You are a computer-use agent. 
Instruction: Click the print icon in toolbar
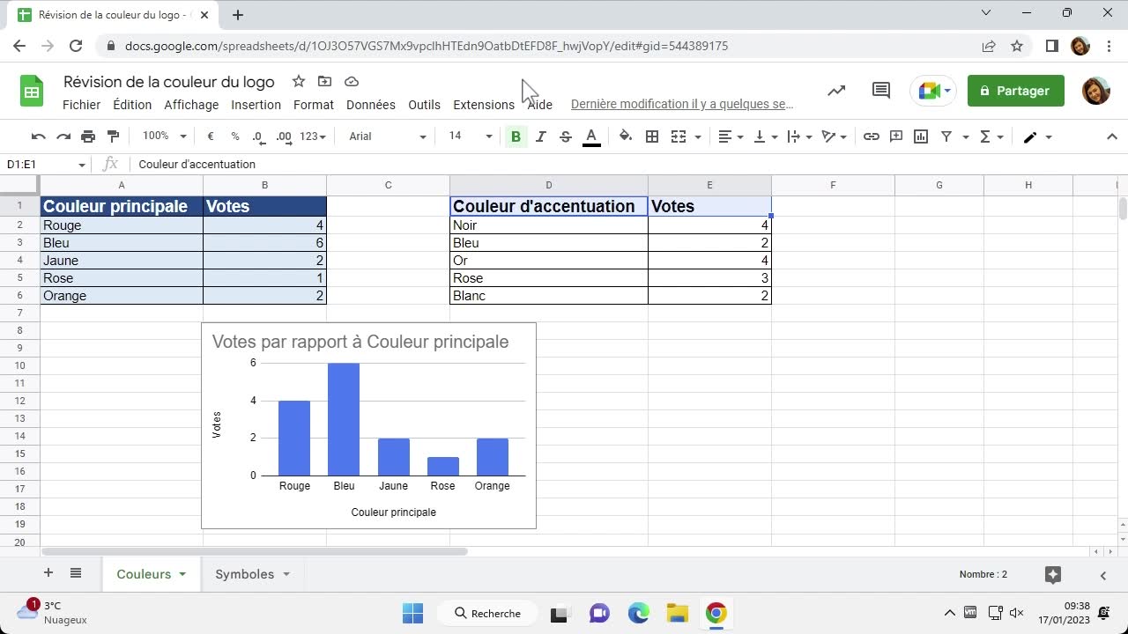click(x=88, y=136)
